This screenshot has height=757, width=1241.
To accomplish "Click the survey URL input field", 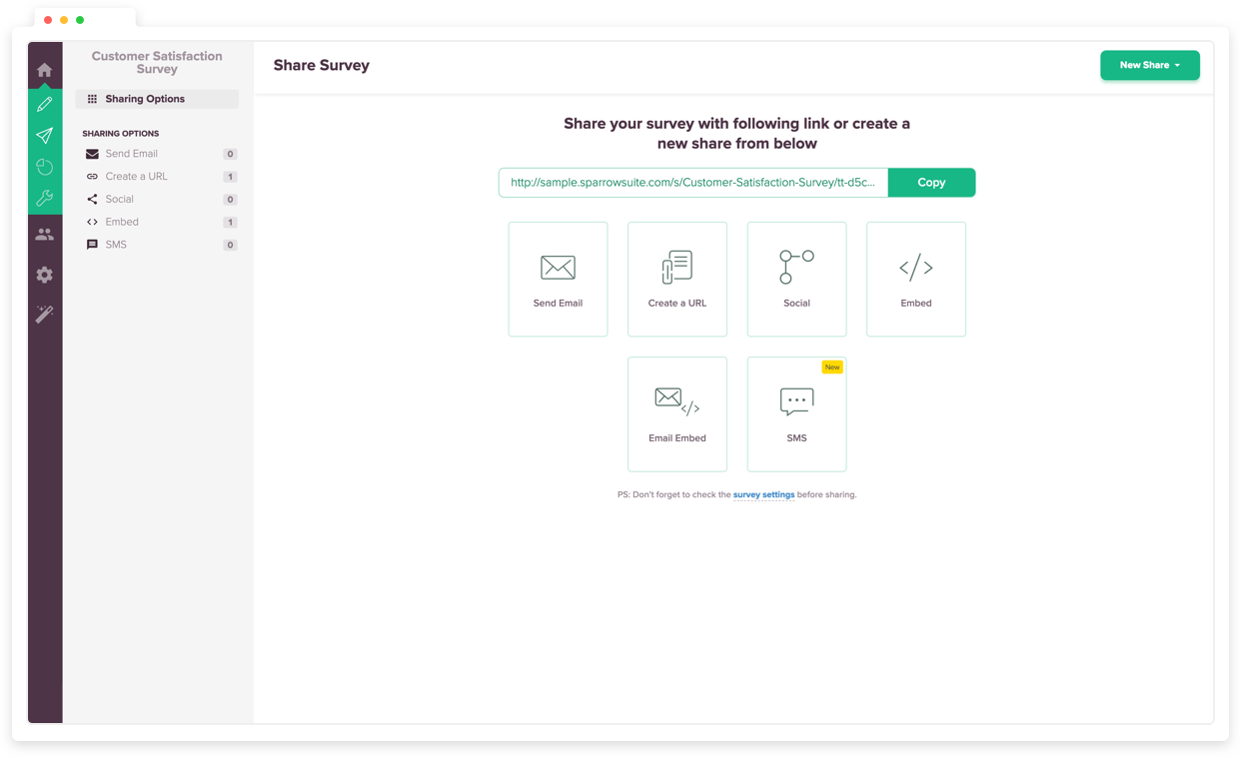I will click(692, 182).
